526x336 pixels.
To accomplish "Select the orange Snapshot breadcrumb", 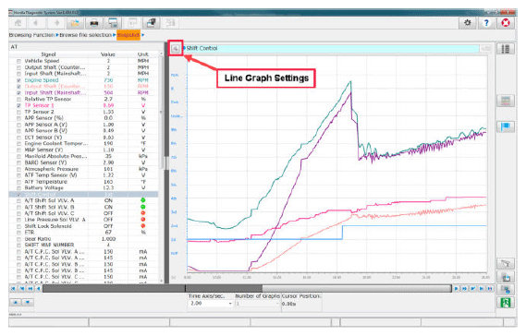I will 128,35.
